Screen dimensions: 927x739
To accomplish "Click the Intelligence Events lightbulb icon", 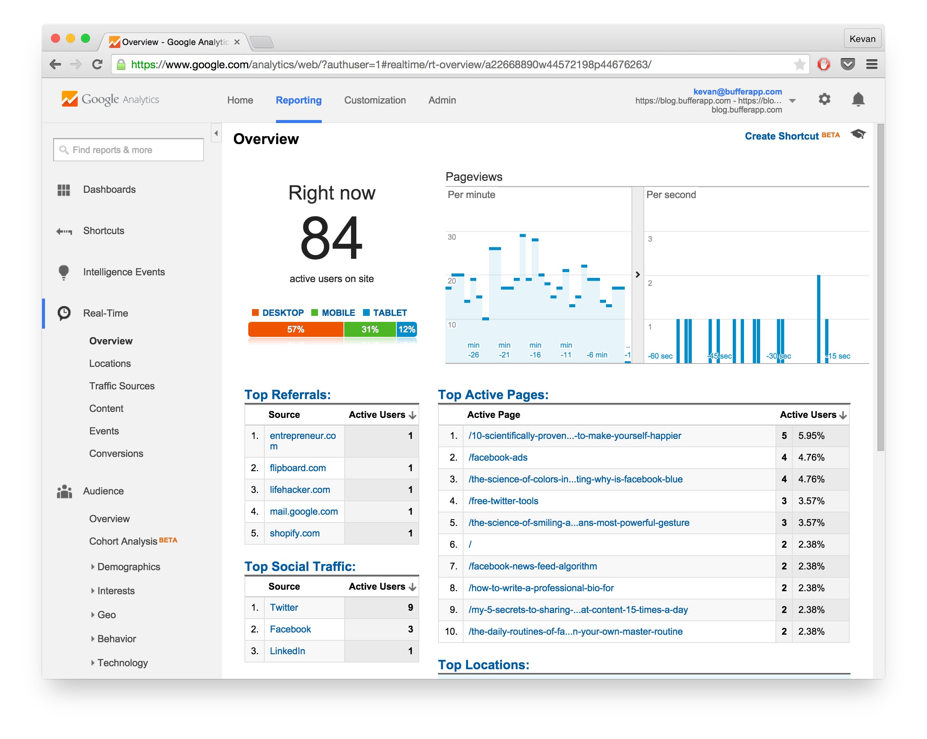I will [64, 272].
